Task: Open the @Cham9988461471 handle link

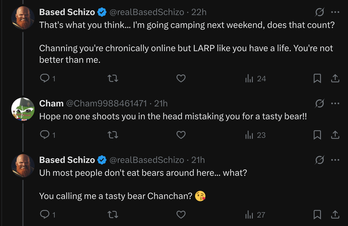Action: pos(106,103)
